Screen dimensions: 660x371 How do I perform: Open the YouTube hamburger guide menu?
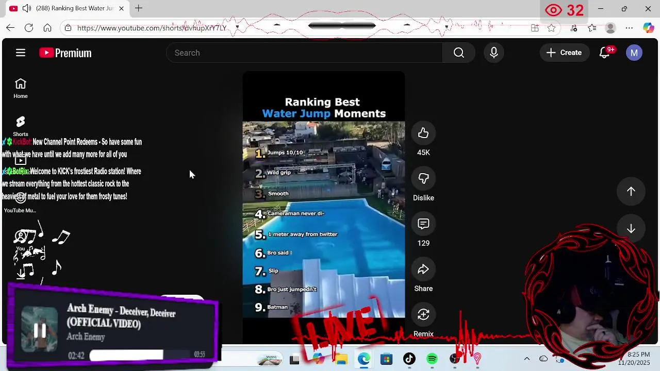(x=21, y=53)
